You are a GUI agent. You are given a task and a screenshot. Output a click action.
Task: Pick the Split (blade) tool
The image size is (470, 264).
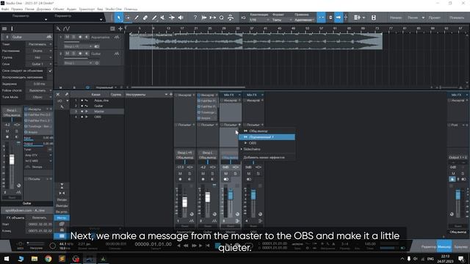point(137,18)
